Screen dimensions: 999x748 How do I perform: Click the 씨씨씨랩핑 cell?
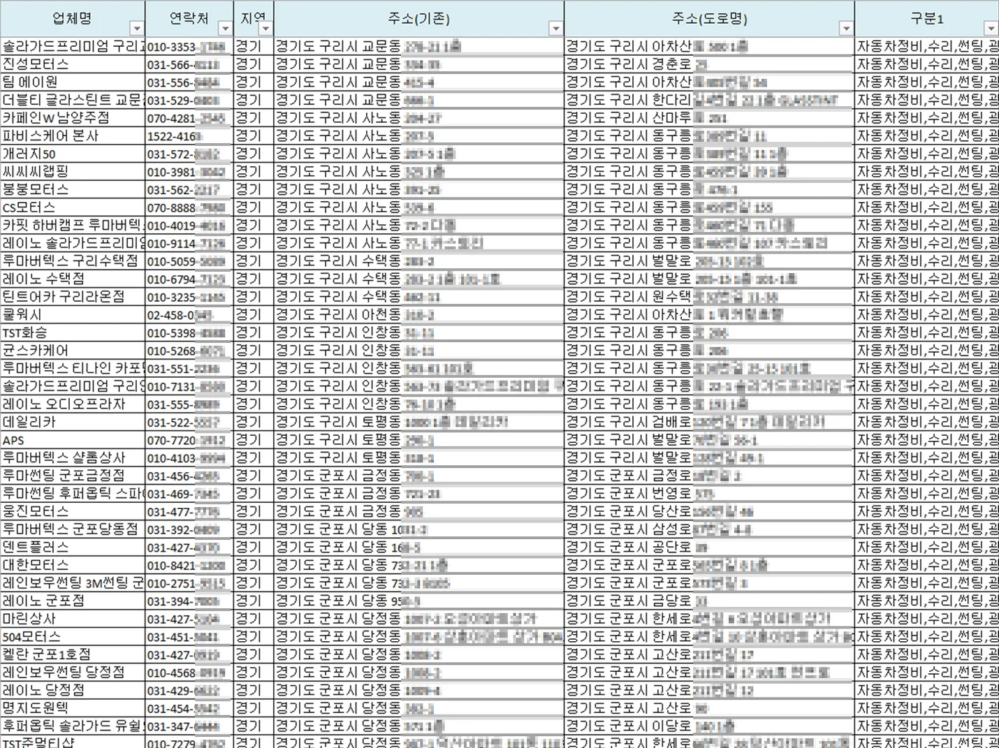coord(73,172)
